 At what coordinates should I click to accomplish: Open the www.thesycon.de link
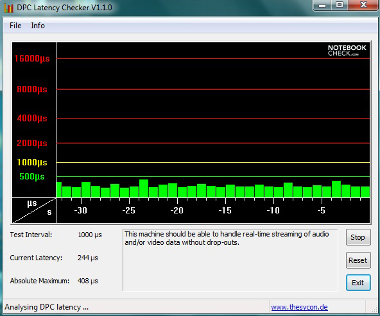pos(299,307)
